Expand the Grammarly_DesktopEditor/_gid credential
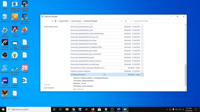Screen dimensions: 200x112 (142, 27)
